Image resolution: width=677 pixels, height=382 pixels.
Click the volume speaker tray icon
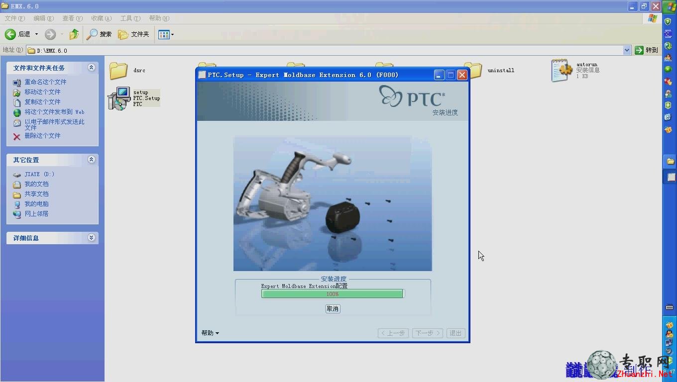click(x=670, y=351)
